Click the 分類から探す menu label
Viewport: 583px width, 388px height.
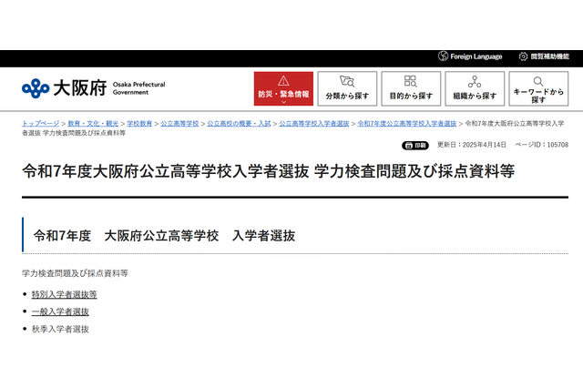point(347,96)
